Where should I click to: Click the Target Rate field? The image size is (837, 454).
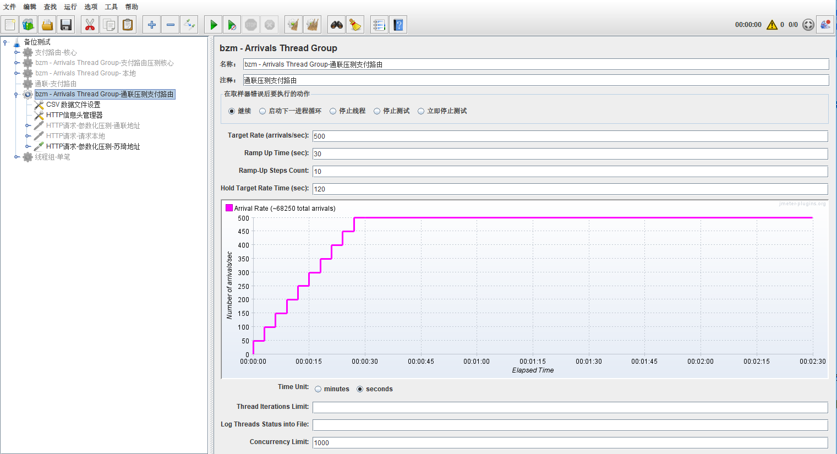pyautogui.click(x=570, y=136)
